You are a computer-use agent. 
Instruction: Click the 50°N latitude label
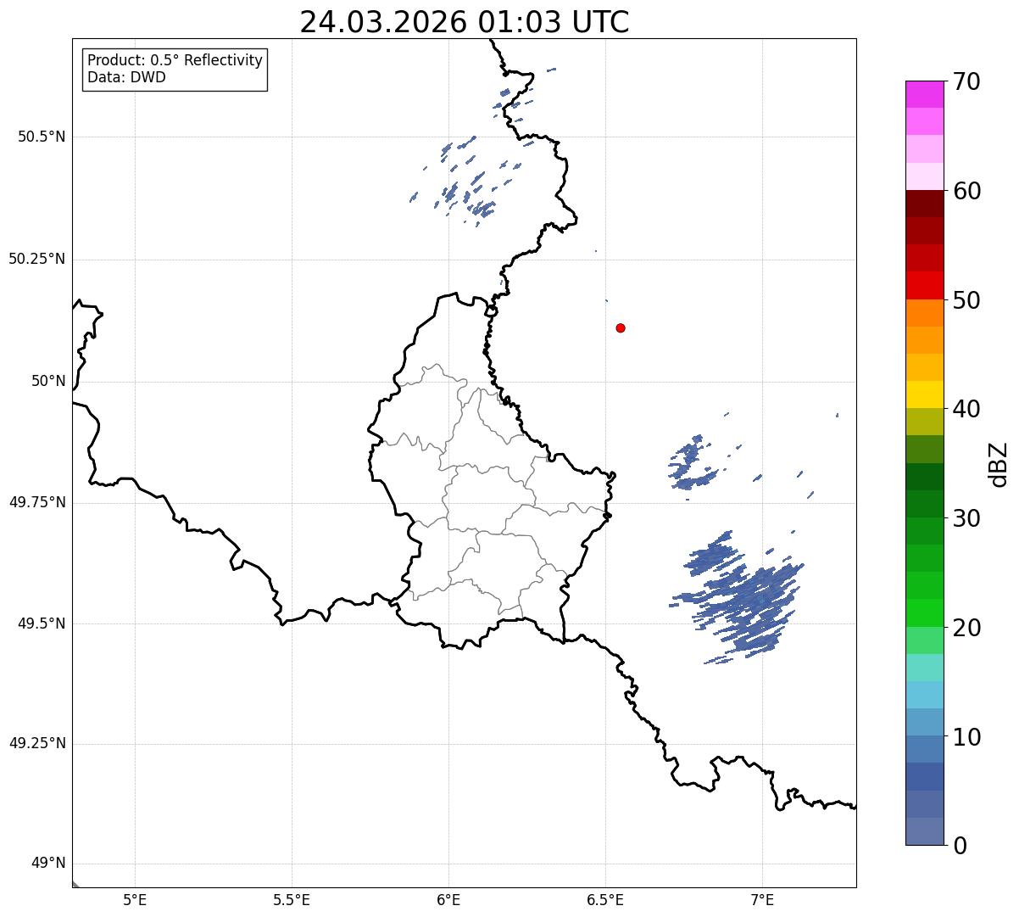(47, 381)
